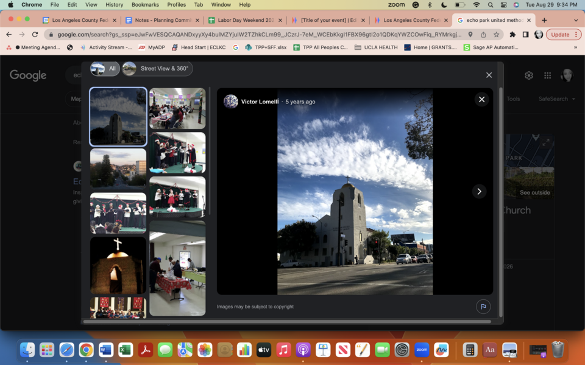Go to next photo with right arrow
This screenshot has height=365, width=585.
pos(479,191)
